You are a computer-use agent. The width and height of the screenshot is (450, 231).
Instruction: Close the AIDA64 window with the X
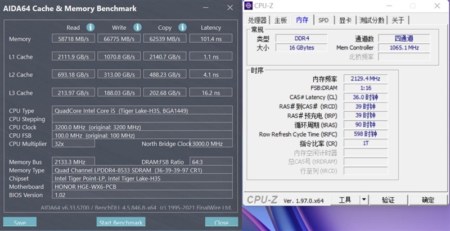[x=230, y=8]
